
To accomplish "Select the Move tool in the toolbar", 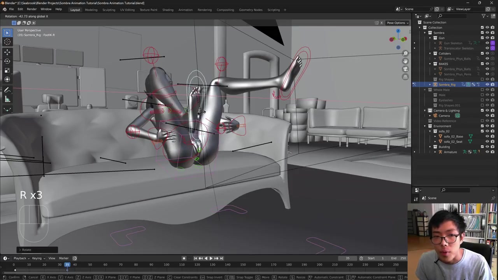I will point(7,52).
